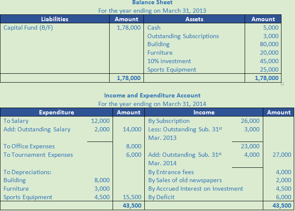Click the 26,000 Subscription amount
Image resolution: width=295 pixels, height=211 pixels.
tap(250, 121)
